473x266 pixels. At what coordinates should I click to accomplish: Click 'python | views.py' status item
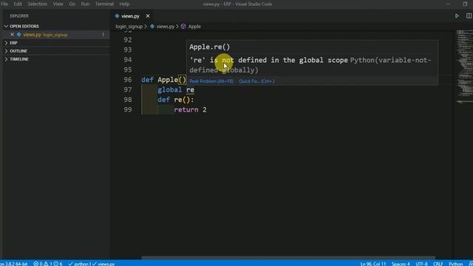pos(92,264)
